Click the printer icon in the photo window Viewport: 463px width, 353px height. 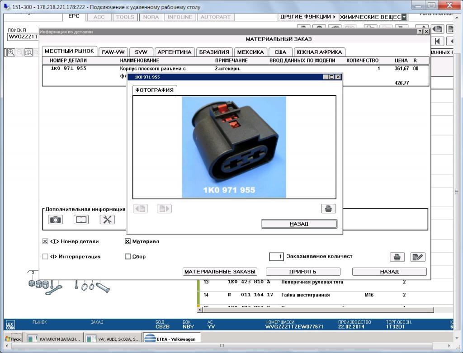328,209
